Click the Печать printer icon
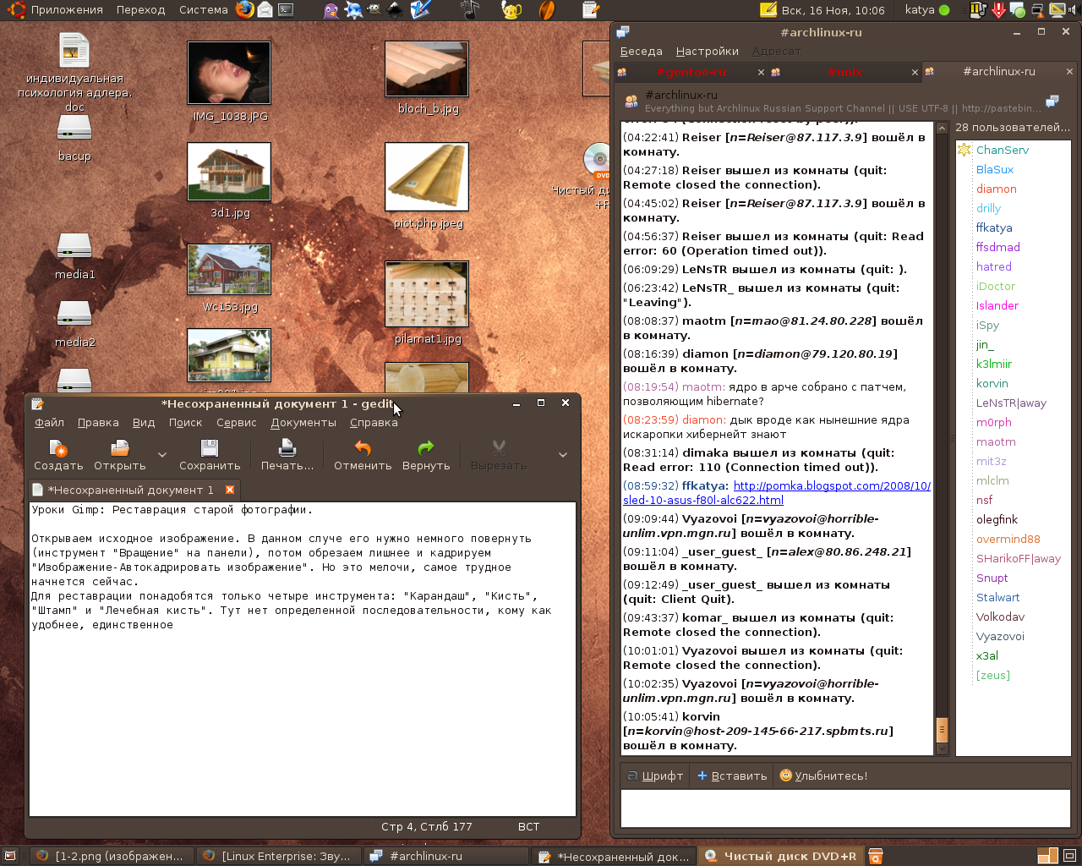 pyautogui.click(x=287, y=448)
